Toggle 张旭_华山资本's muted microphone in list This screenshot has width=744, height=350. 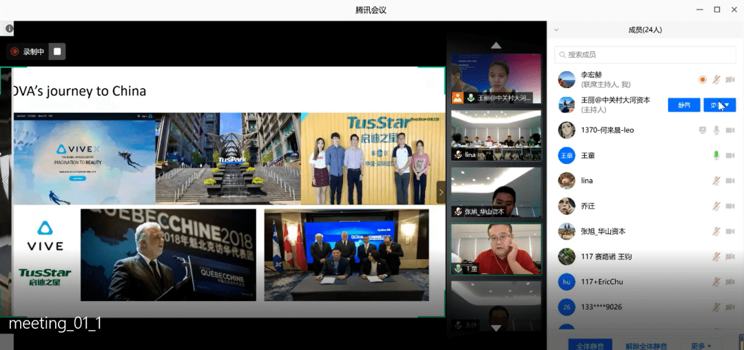716,231
